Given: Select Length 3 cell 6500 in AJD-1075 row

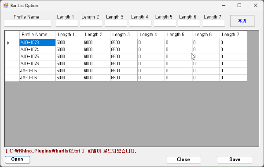Looking at the screenshot, I should (x=124, y=57).
